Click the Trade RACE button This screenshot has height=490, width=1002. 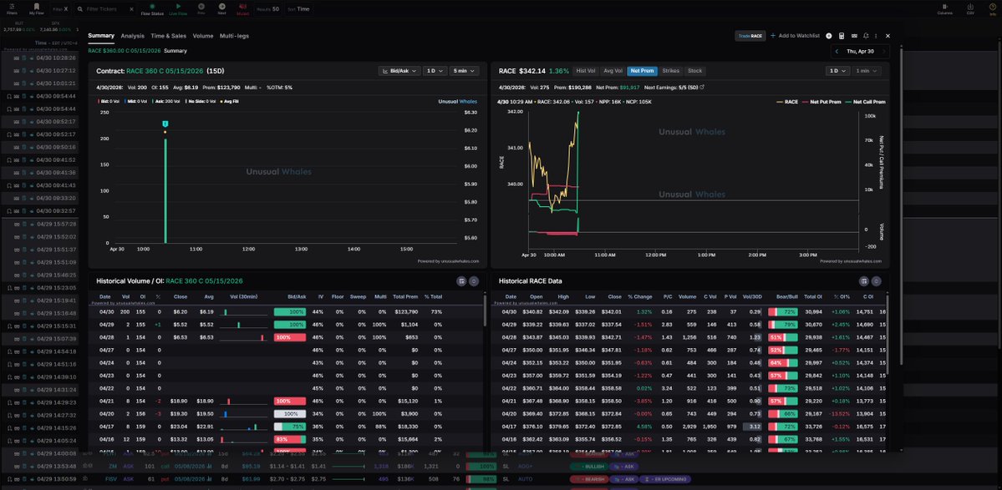750,36
